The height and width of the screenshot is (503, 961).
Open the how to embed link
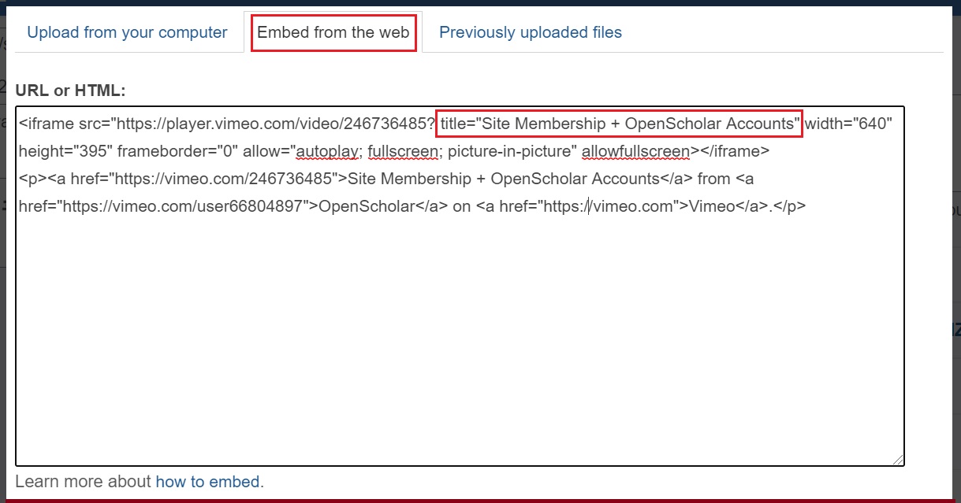point(208,481)
